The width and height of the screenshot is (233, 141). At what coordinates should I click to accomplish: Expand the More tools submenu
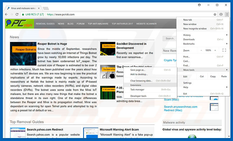[x=203, y=70]
